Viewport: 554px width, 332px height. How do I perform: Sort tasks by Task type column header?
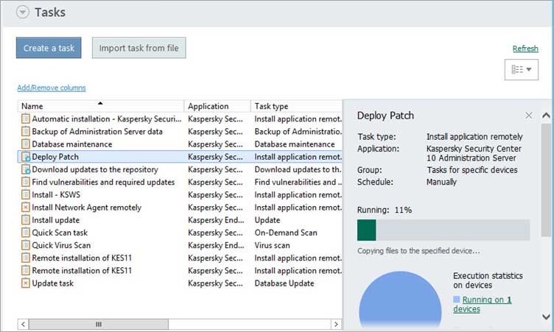pos(296,106)
